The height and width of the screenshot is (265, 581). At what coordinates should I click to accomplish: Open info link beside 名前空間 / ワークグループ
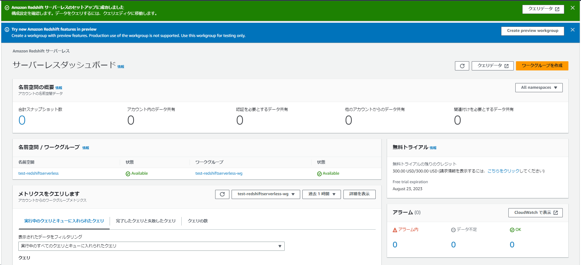(86, 148)
